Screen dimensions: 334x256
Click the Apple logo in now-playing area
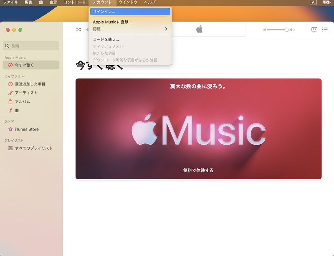click(200, 29)
